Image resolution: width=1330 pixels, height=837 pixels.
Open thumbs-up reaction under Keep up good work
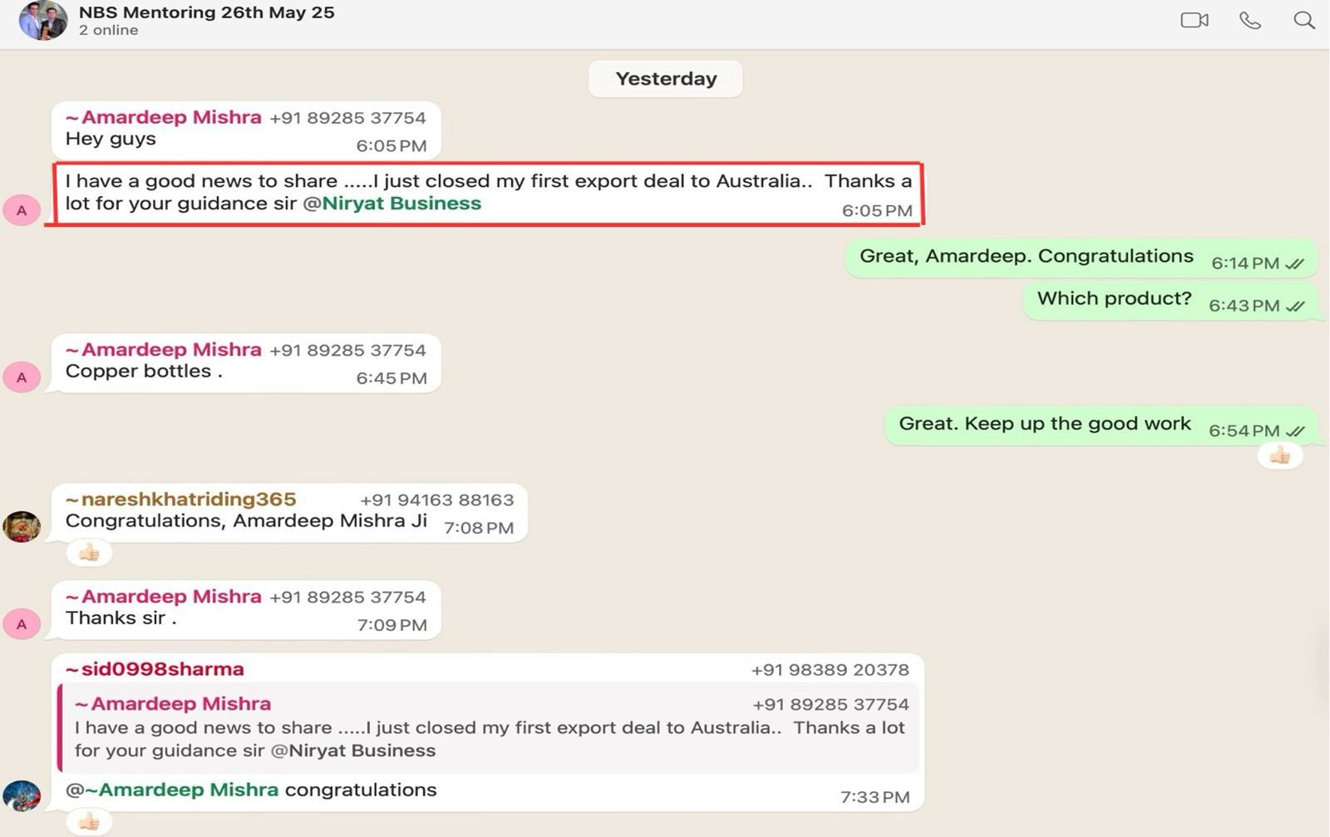pos(1279,455)
